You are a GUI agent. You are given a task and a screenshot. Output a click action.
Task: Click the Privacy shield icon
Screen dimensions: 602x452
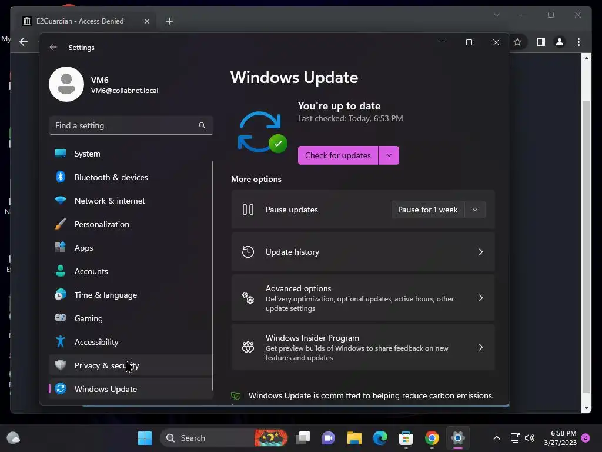click(61, 365)
